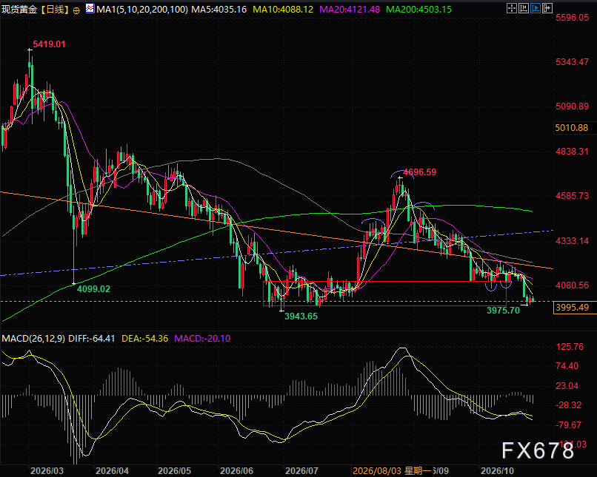597x477 pixels.
Task: Click the 5419.01 peak price marker
Action: click(x=49, y=44)
